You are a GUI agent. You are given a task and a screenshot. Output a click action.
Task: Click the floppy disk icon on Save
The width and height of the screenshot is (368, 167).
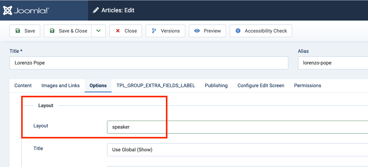(18, 31)
